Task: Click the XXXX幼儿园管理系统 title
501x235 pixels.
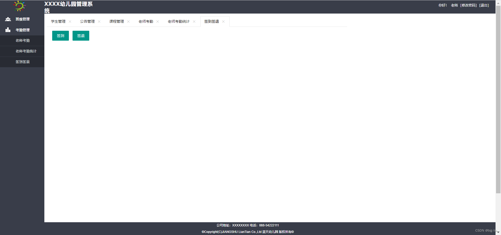Action: 68,7
